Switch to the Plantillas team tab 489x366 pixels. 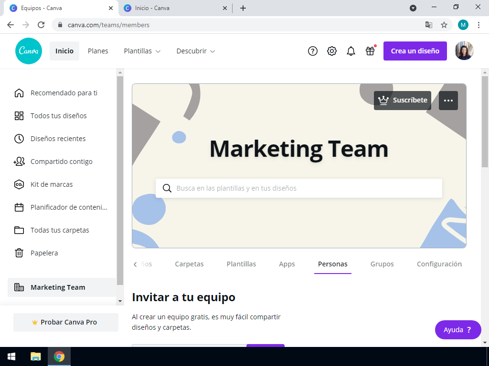pos(241,264)
